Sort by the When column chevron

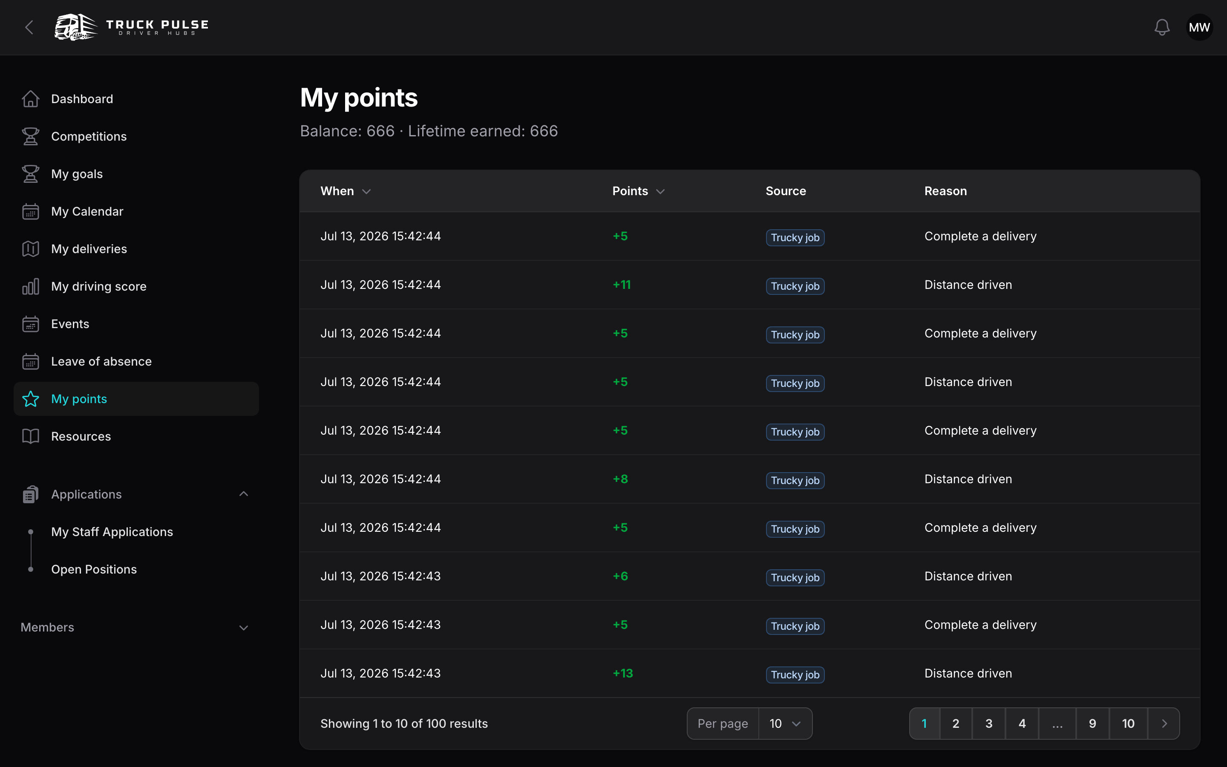(366, 192)
